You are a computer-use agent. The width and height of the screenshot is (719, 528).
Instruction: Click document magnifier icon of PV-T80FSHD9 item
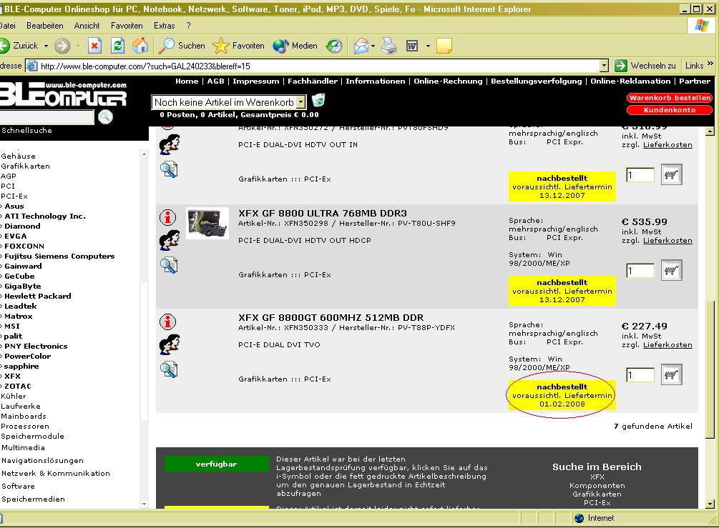point(169,169)
